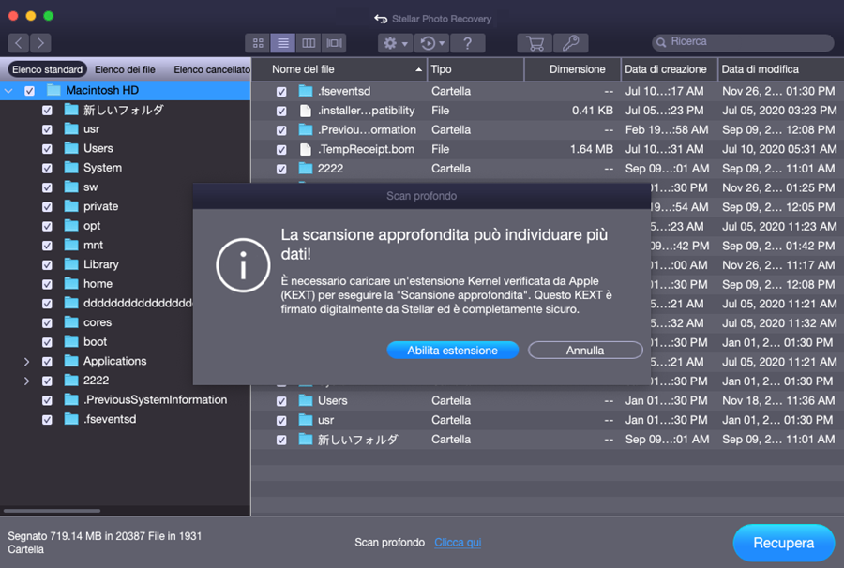Open the shopping cart purchase icon
This screenshot has width=844, height=568.
(535, 43)
